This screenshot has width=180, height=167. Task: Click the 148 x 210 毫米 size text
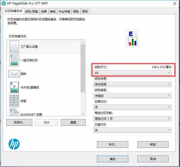tap(162, 67)
